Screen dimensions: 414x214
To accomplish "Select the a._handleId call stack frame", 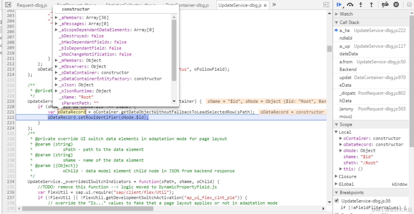I will coord(371,34).
